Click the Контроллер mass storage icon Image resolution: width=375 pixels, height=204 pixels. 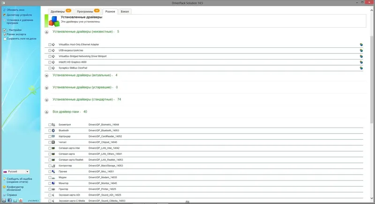(x=53, y=166)
